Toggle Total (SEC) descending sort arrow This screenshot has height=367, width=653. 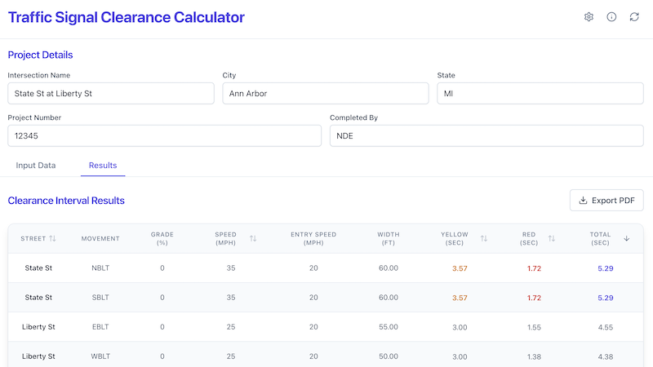pyautogui.click(x=626, y=238)
